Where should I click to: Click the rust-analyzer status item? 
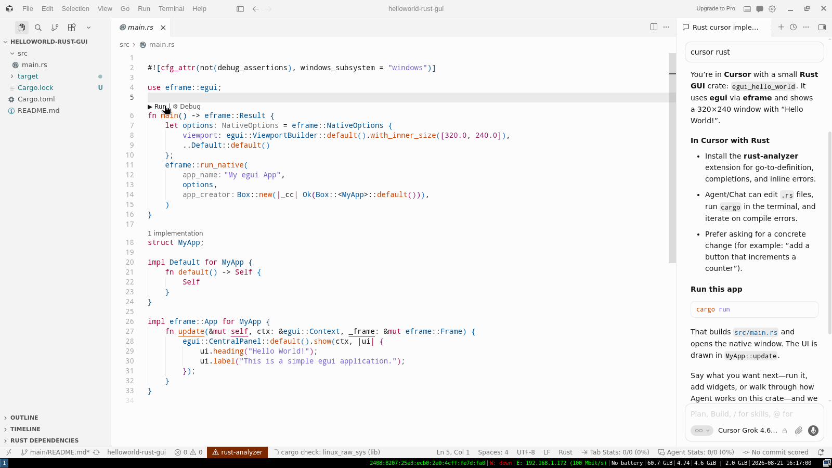pos(237,452)
